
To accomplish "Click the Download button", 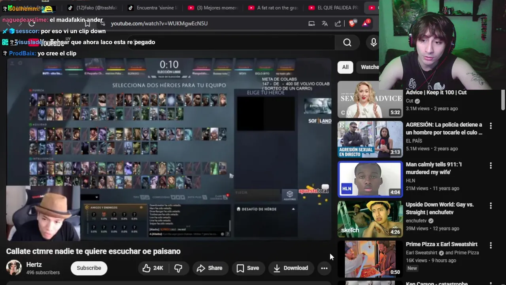I will point(291,268).
